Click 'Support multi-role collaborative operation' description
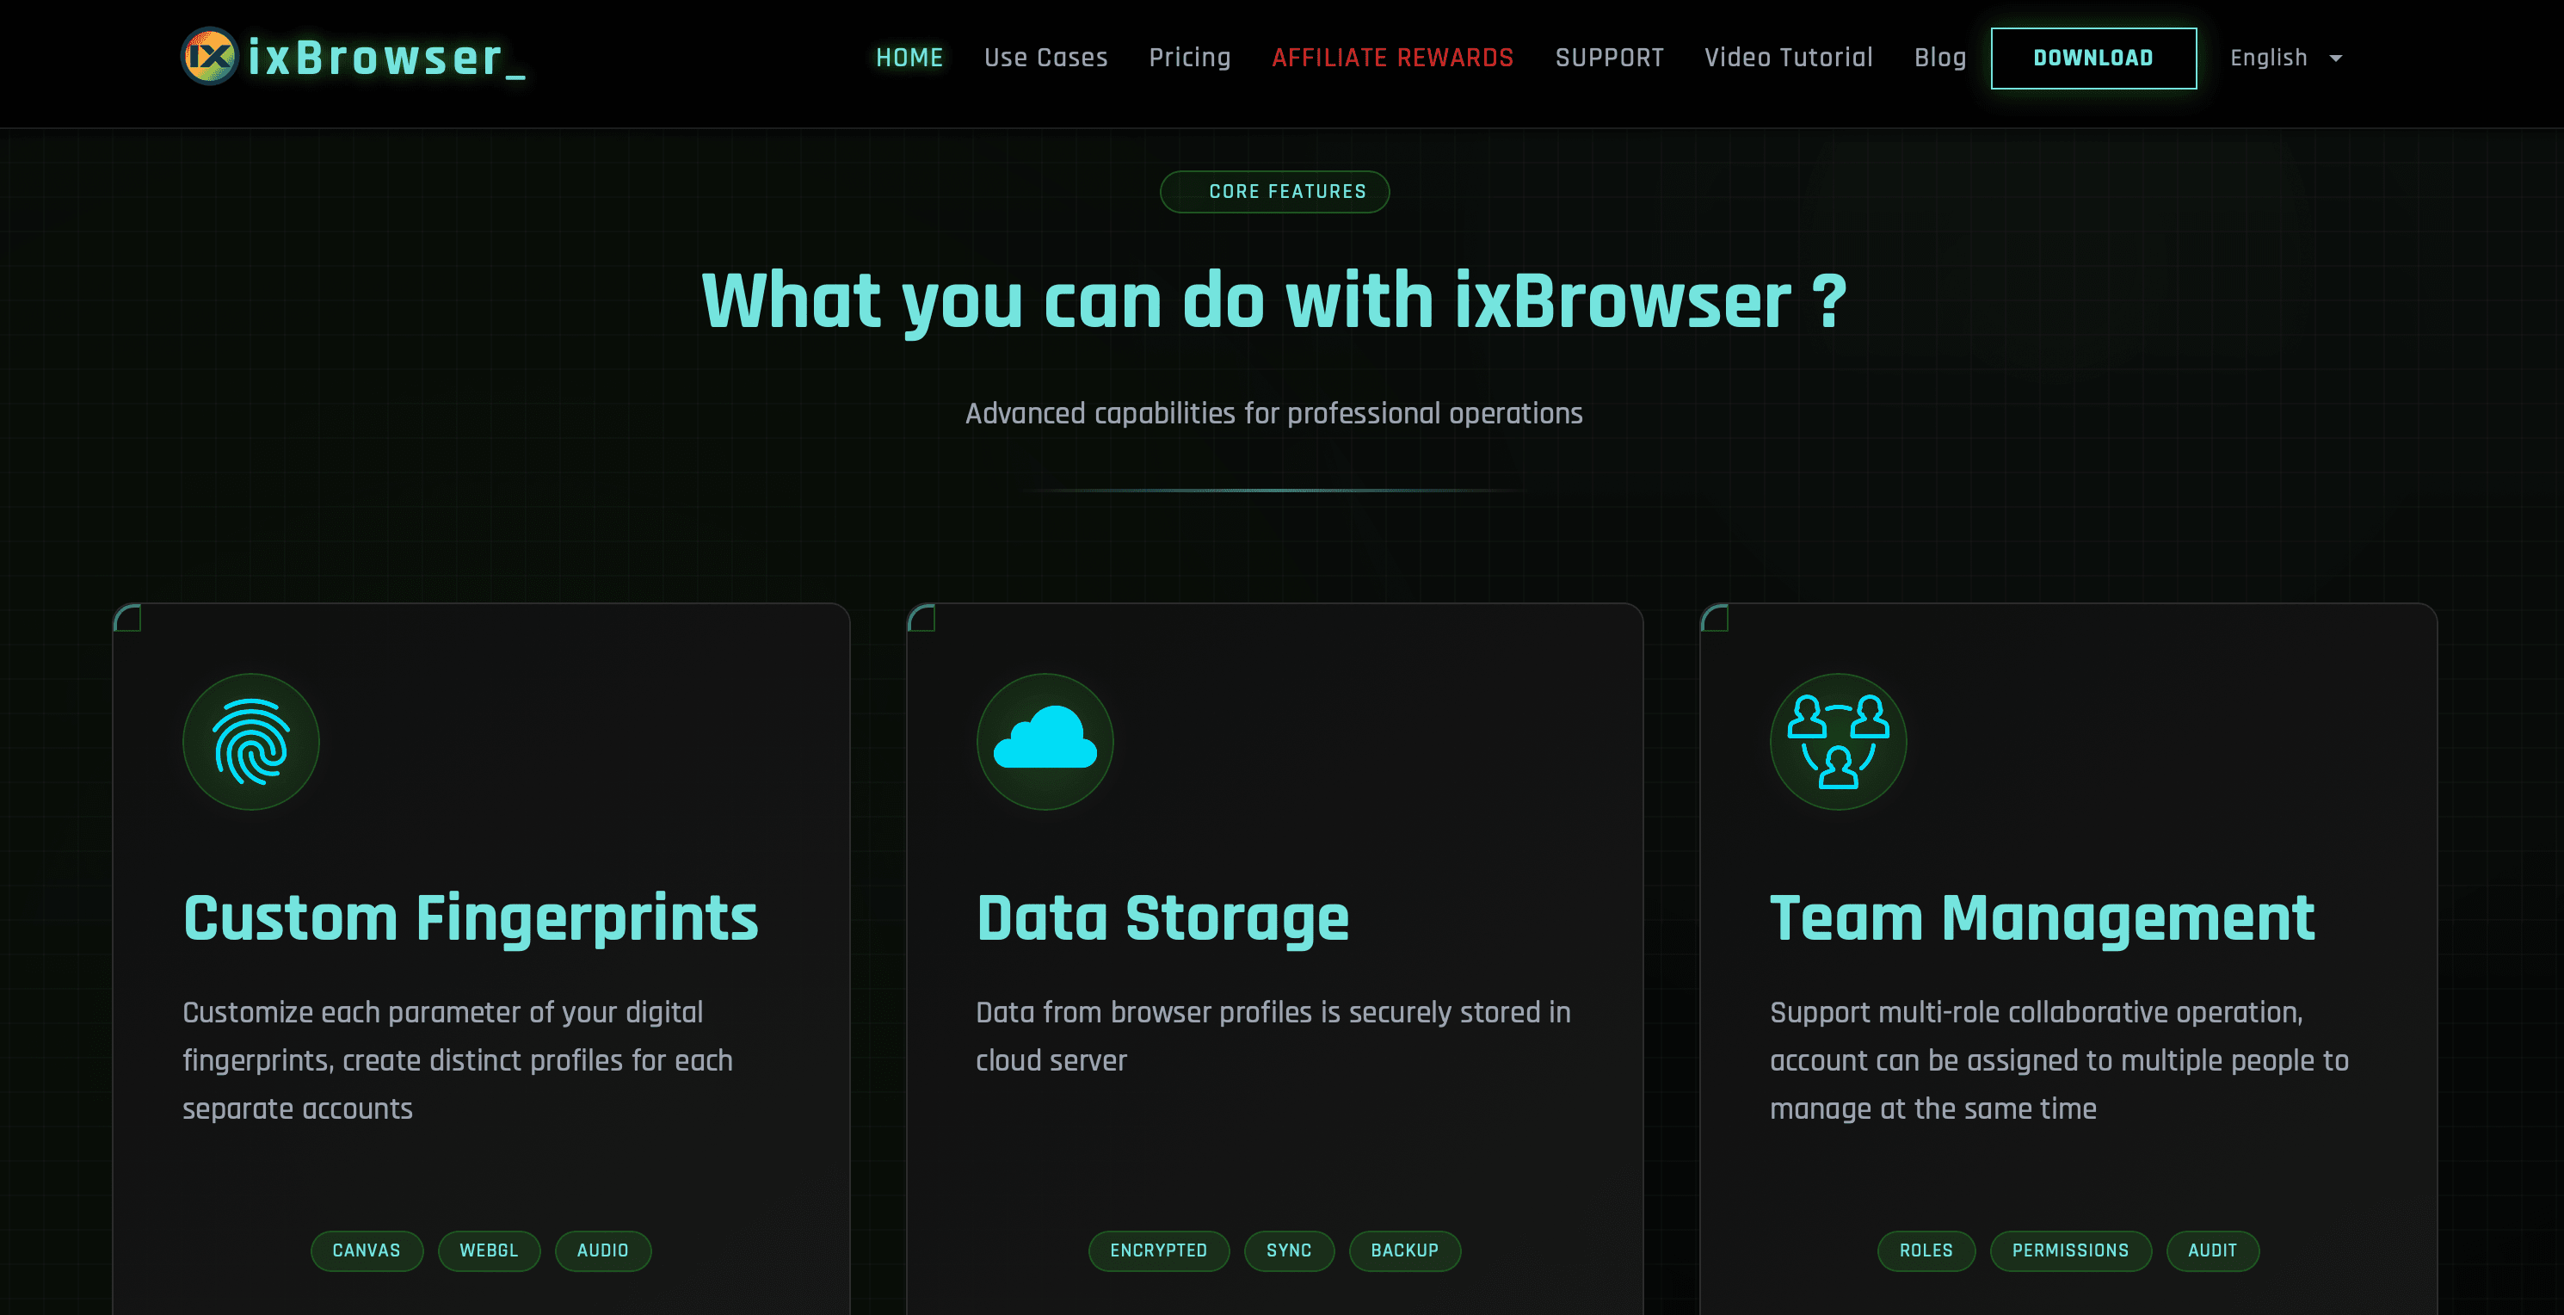Viewport: 2564px width, 1315px height. click(2059, 1060)
